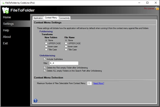Minimize the FileToFolder window
This screenshot has width=160, height=107.
139,3
